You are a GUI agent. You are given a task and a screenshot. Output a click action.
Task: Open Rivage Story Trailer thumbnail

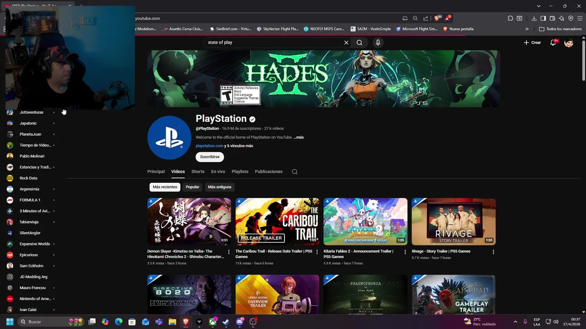tap(454, 222)
